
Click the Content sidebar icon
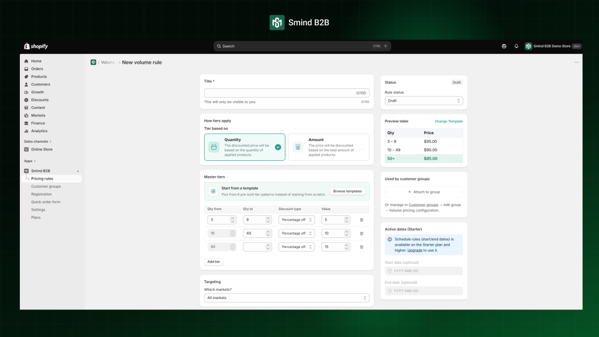(26, 108)
